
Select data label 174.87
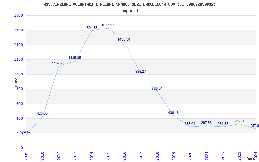click(x=26, y=132)
